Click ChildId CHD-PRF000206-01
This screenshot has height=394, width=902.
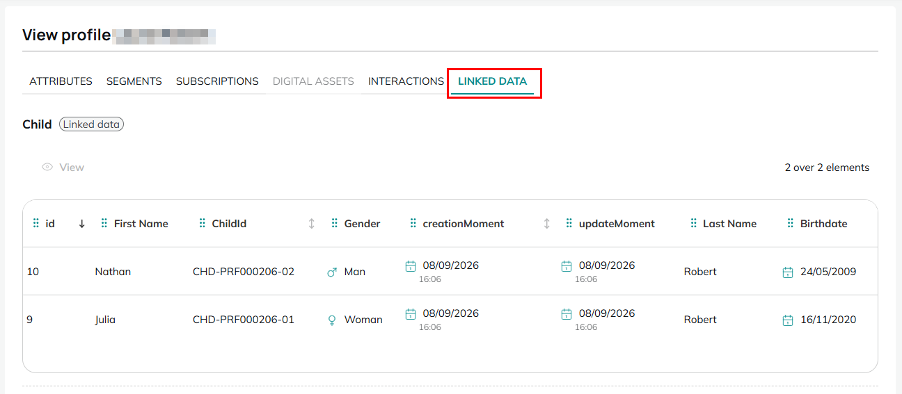244,320
